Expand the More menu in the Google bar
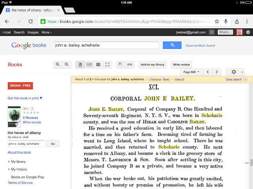Screen dimensions: 253x189 pyautogui.click(x=47, y=32)
